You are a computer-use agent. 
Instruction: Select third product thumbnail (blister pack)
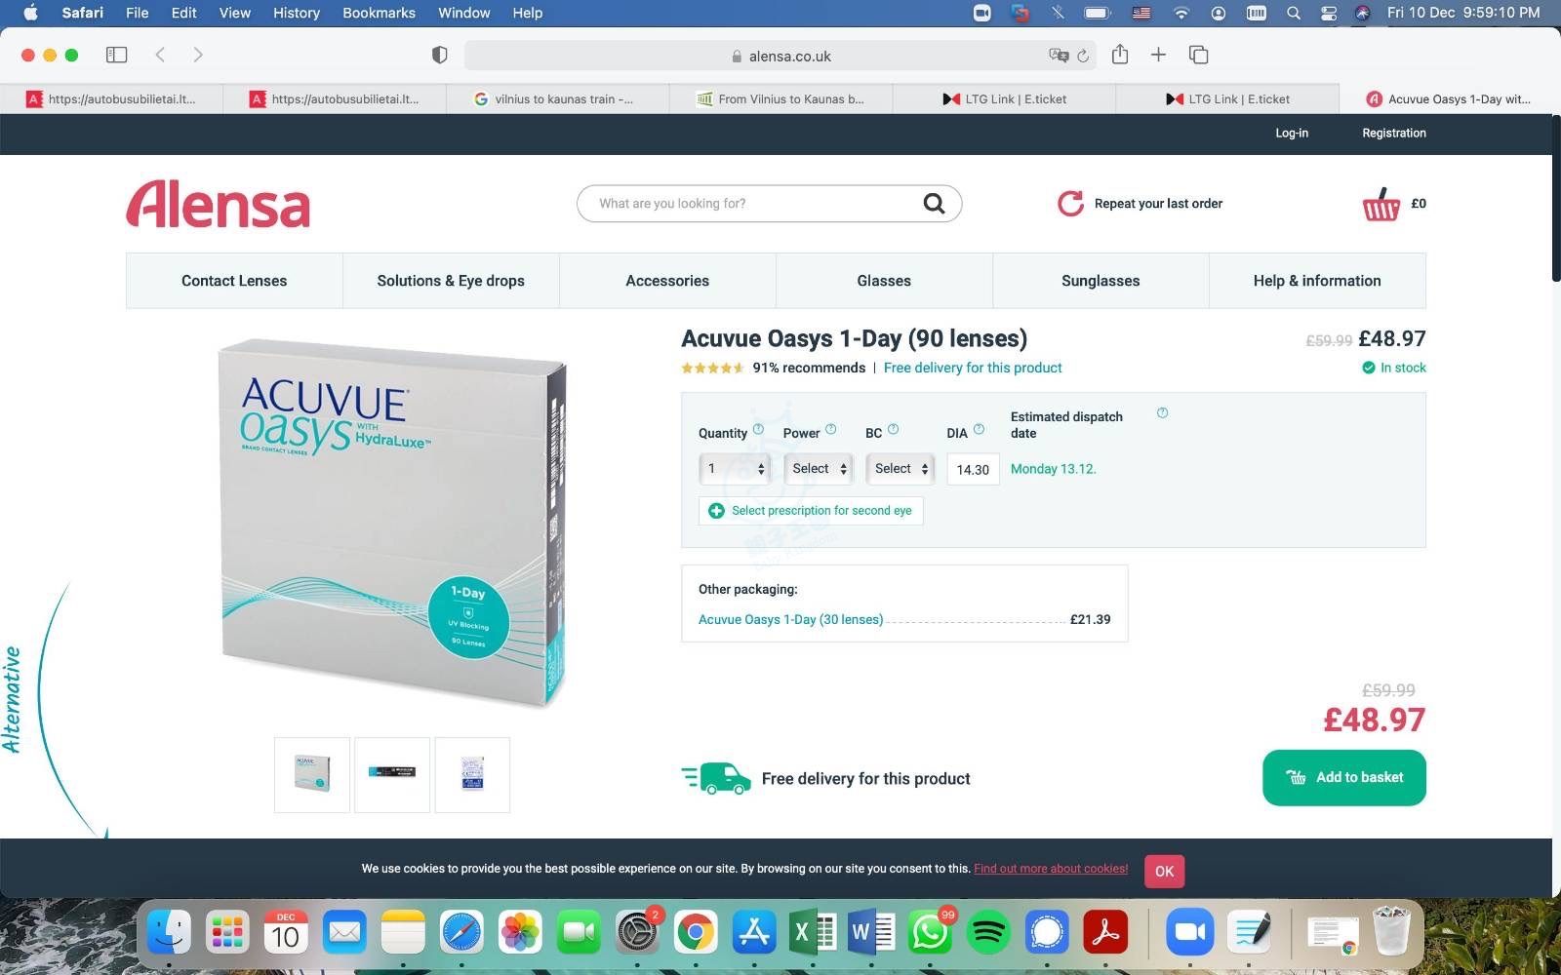pos(472,775)
